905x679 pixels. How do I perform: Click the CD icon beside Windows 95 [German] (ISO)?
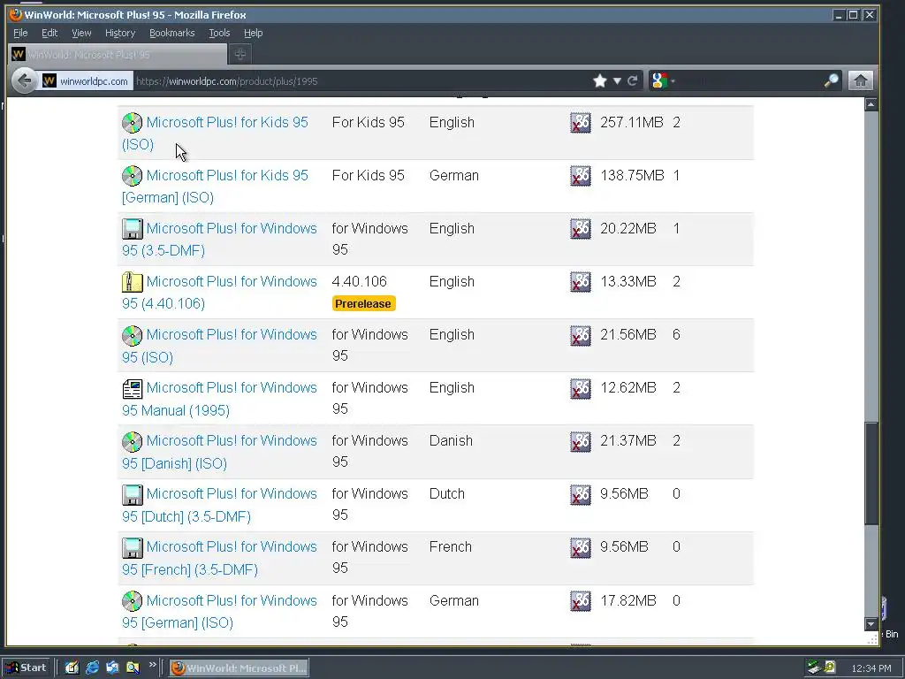[x=133, y=600]
